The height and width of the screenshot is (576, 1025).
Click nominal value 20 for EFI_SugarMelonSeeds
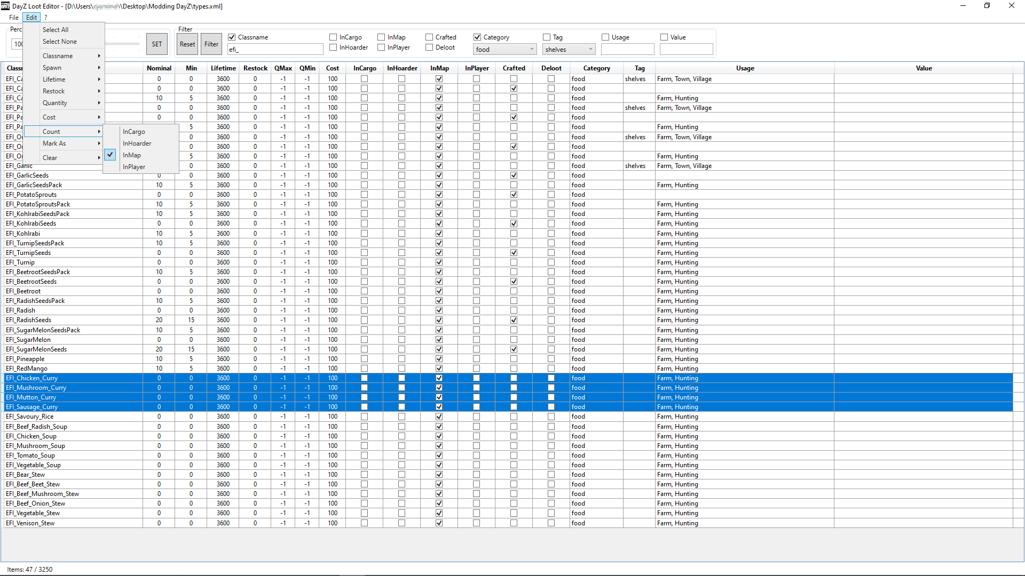(x=159, y=349)
